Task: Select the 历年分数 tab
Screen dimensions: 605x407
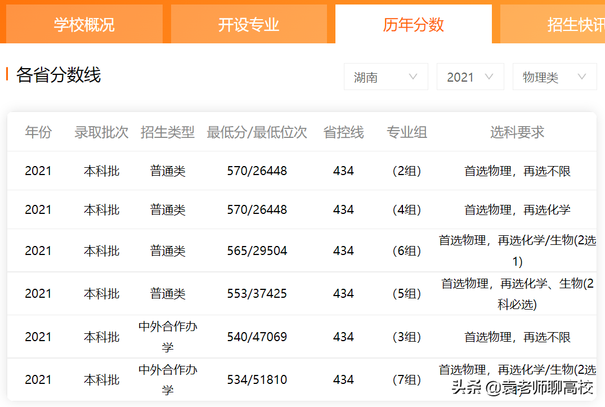Action: (x=414, y=24)
